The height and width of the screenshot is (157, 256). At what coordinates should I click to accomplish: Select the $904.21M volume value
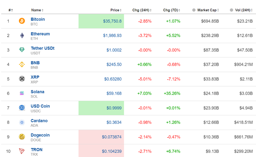click(243, 65)
